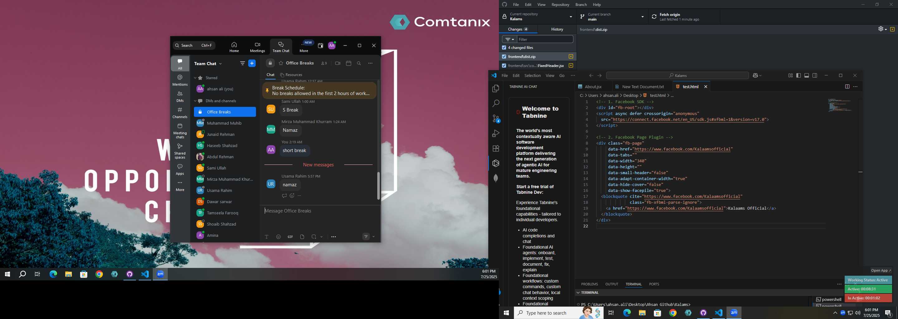Reply to Usama Rahim's namaz message

(x=284, y=196)
